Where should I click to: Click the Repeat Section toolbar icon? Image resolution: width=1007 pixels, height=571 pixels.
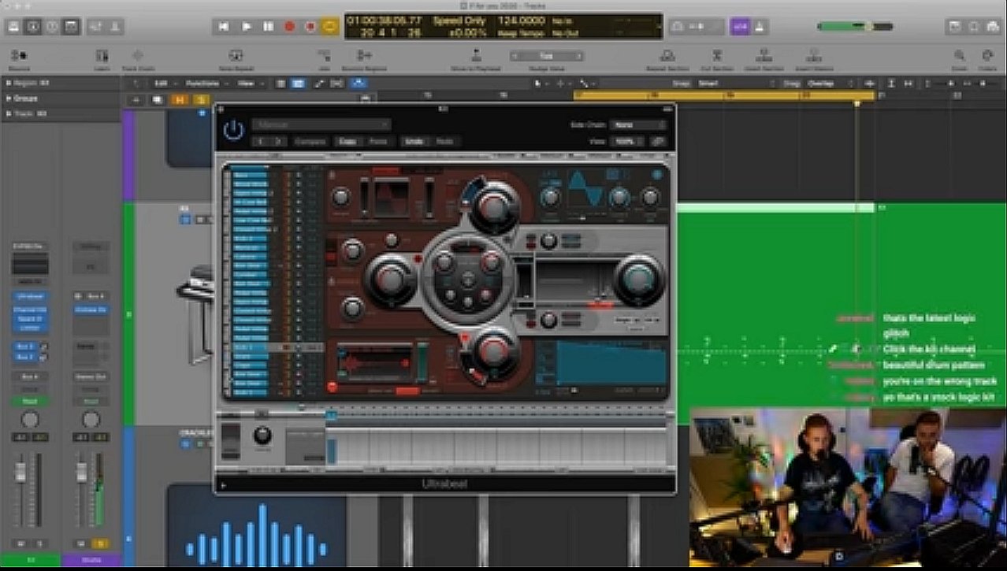(667, 56)
